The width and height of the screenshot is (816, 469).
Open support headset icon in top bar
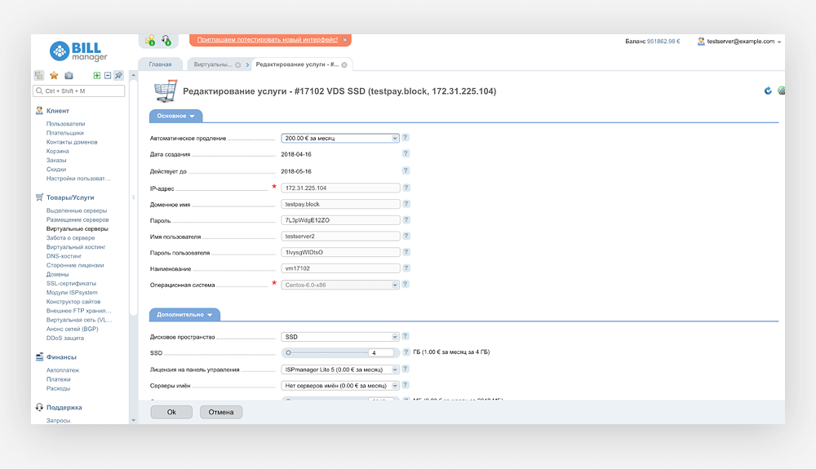point(166,40)
